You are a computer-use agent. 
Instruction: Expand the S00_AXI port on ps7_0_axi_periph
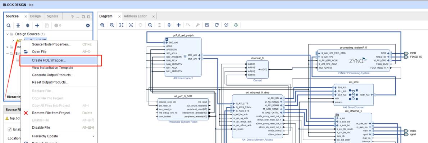tap(167, 43)
